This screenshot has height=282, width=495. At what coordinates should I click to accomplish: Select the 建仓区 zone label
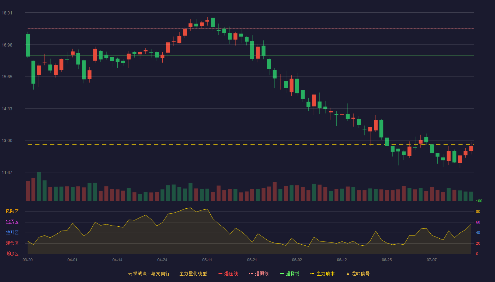12,243
